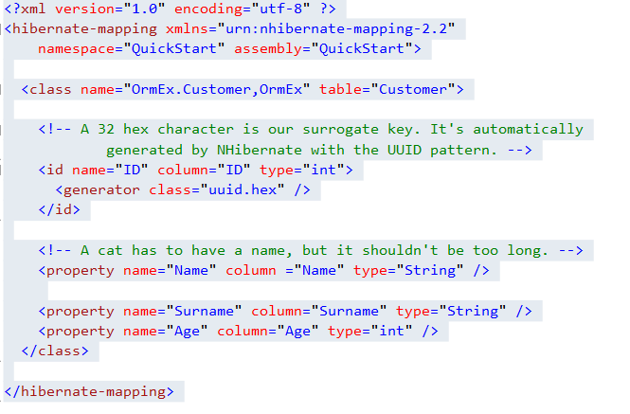Click the xml version "1.0" value

click(x=137, y=9)
